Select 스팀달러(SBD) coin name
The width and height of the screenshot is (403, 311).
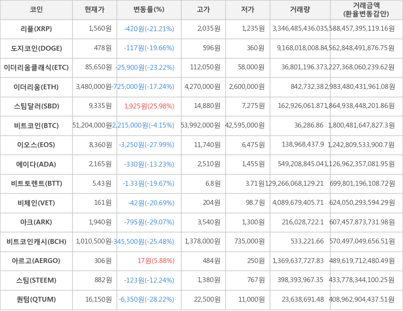point(36,106)
